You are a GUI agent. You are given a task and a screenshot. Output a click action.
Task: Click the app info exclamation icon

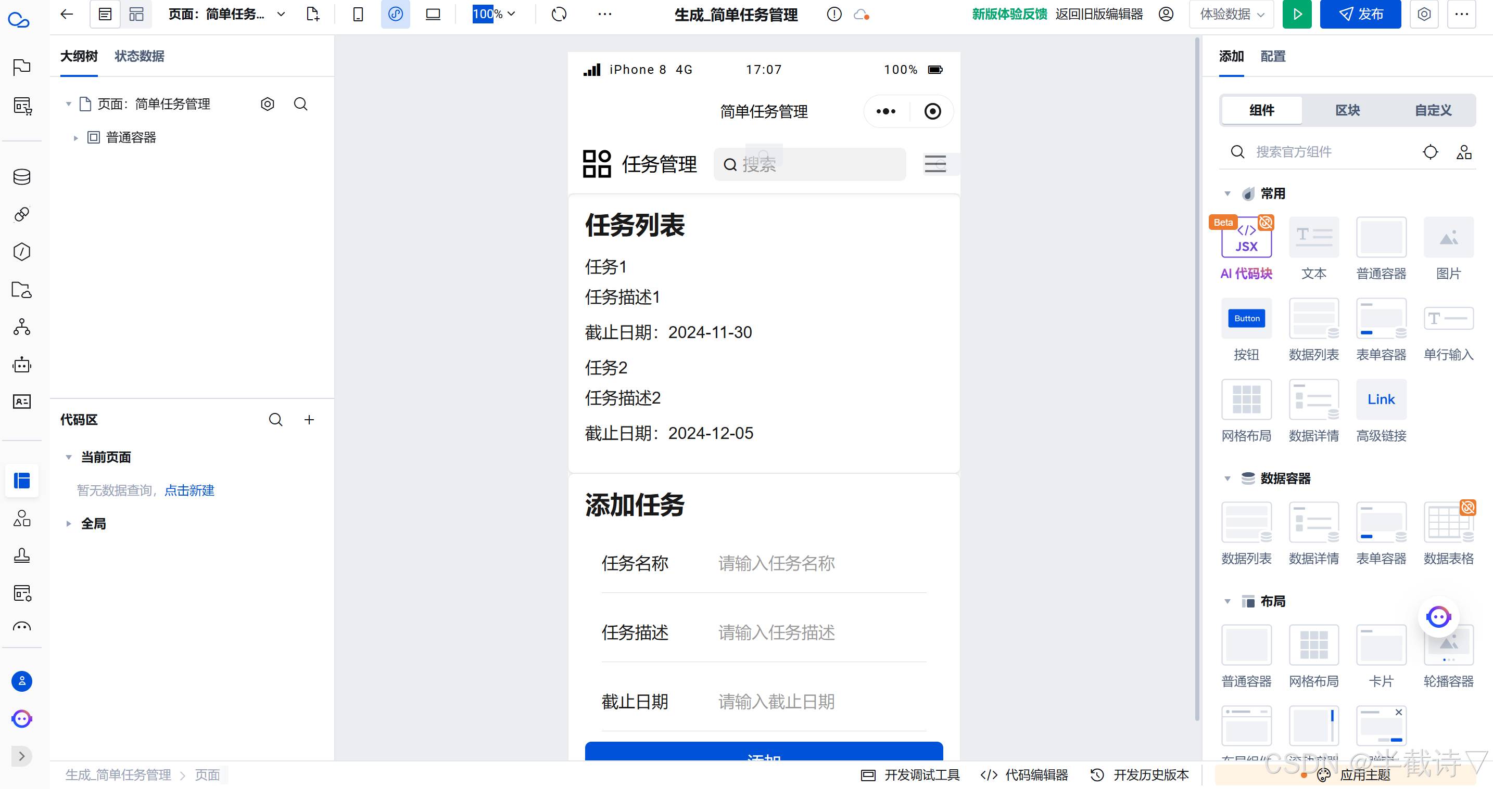[x=834, y=15]
